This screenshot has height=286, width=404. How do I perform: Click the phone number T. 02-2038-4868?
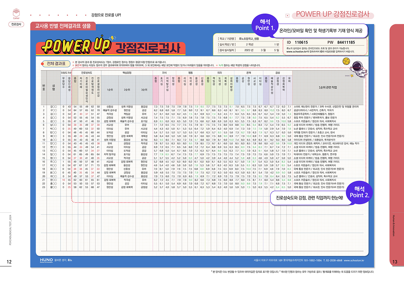[333, 260]
